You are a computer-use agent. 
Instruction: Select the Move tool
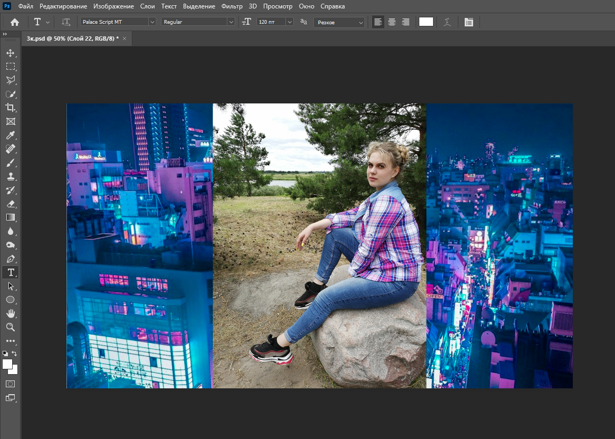(10, 53)
